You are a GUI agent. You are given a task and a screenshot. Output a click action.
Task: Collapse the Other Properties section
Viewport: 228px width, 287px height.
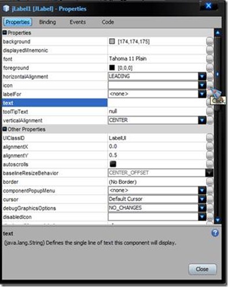point(5,129)
